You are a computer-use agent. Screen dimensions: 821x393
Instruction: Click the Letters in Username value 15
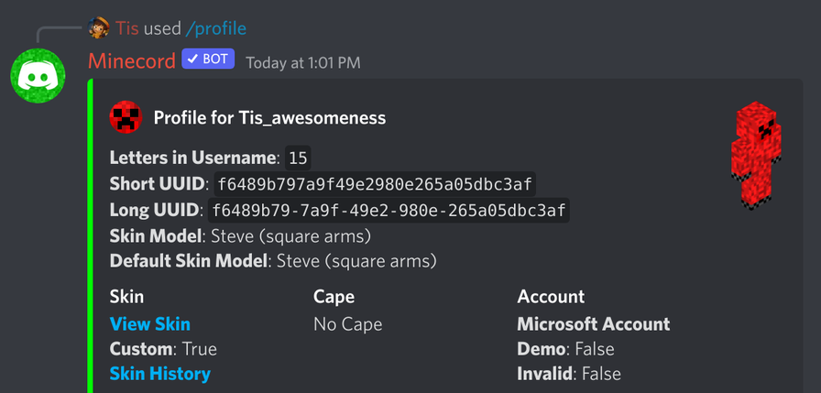point(298,158)
